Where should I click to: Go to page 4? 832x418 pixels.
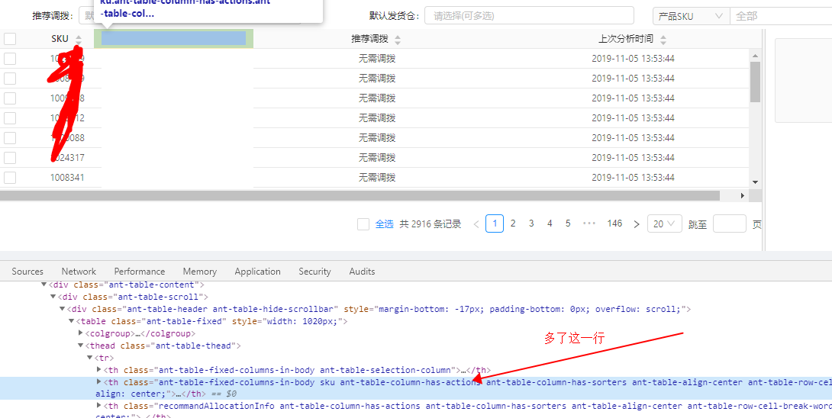coord(550,223)
